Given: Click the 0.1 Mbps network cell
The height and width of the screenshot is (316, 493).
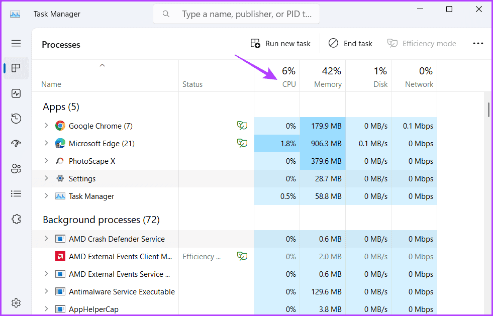Looking at the screenshot, I should pyautogui.click(x=414, y=126).
